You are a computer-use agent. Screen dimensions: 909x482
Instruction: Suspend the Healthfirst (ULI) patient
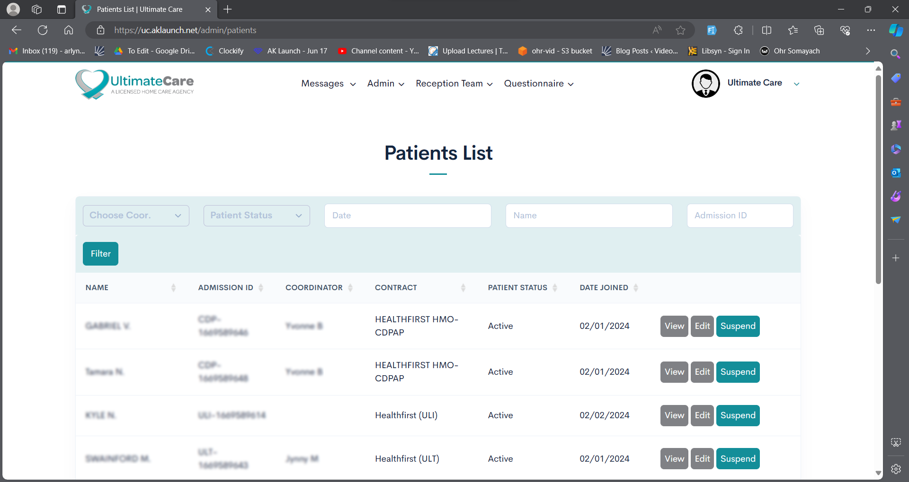[738, 415]
